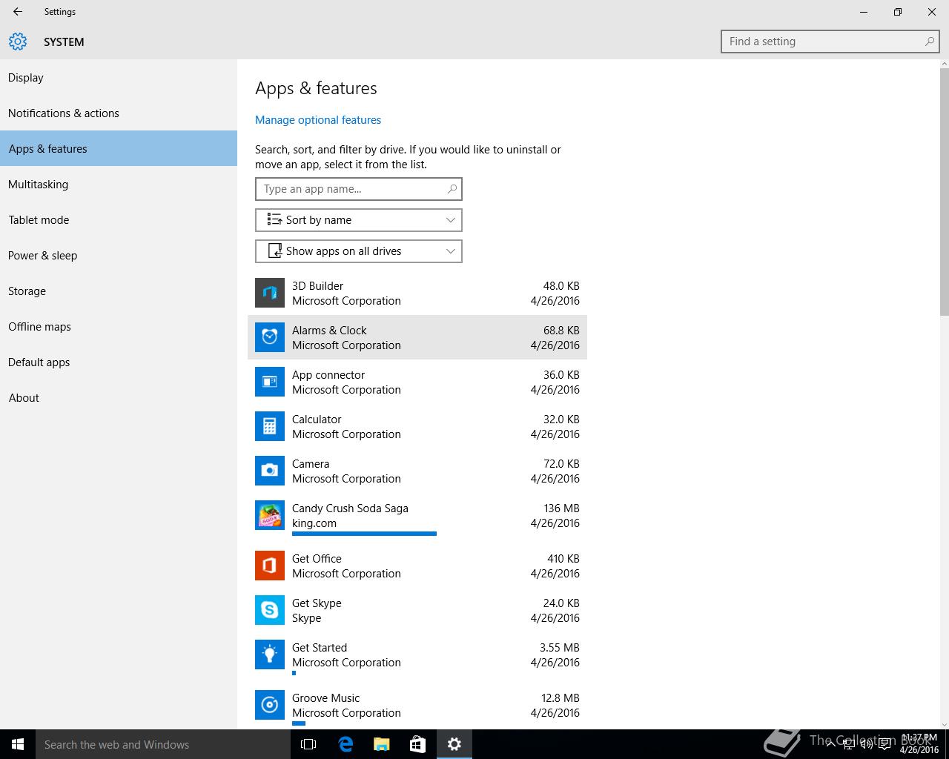
Task: Go to Offline maps settings
Action: (x=119, y=327)
